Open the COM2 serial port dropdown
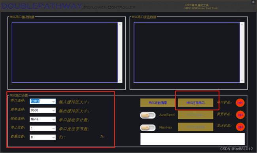 pyautogui.click(x=43, y=101)
